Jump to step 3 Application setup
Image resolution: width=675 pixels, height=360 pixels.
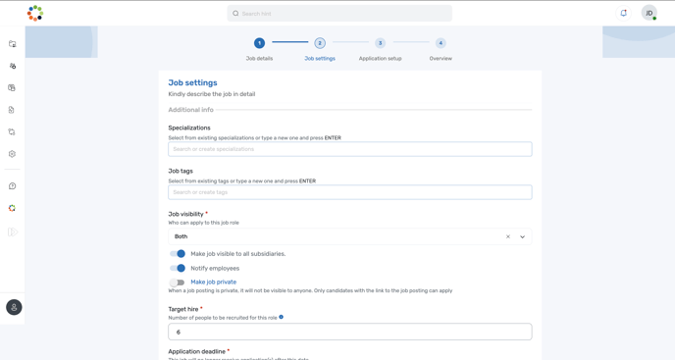[x=380, y=43]
